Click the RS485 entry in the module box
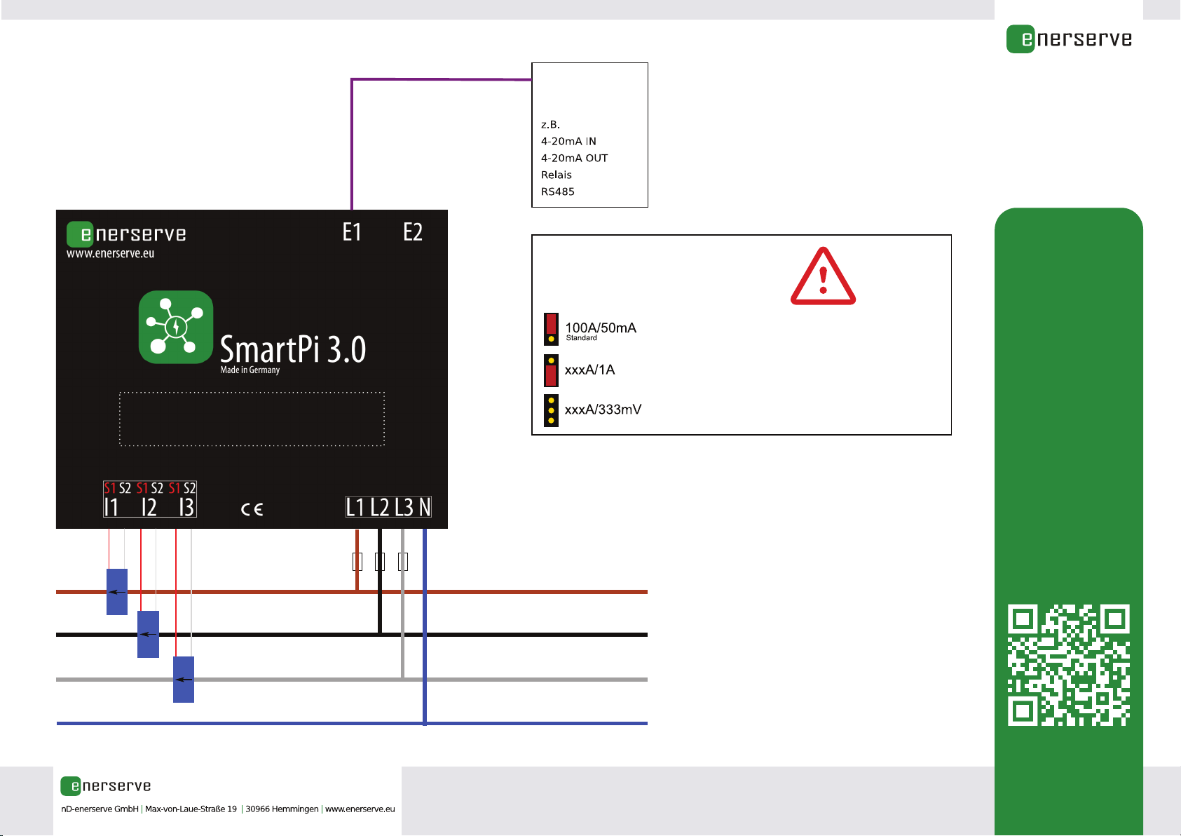 point(558,191)
